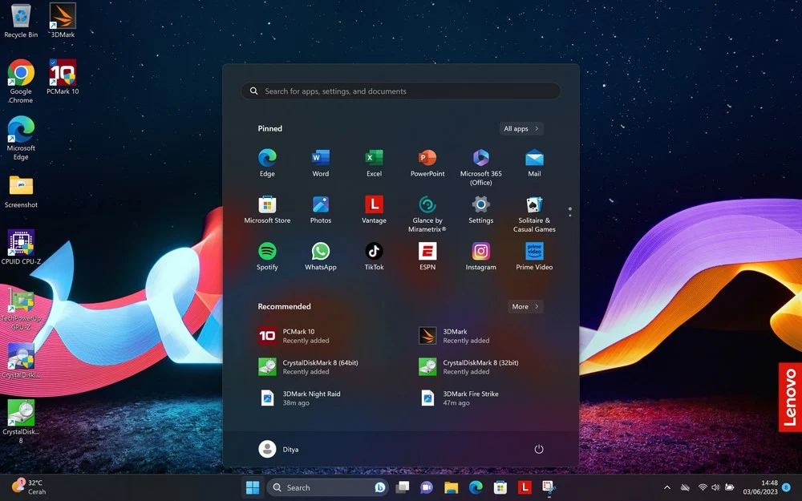Open the pinned WhatsApp app
This screenshot has width=802, height=501.
[x=321, y=257]
